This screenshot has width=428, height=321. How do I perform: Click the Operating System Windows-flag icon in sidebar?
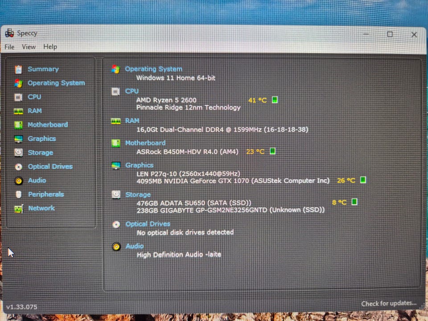(18, 83)
